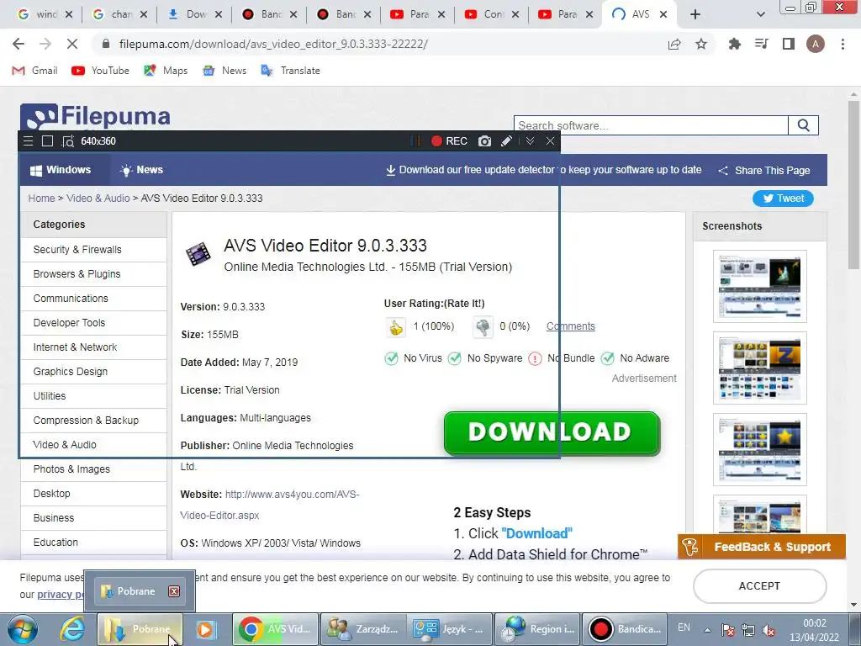Stop loading the page
This screenshot has height=646, width=861.
pyautogui.click(x=72, y=44)
